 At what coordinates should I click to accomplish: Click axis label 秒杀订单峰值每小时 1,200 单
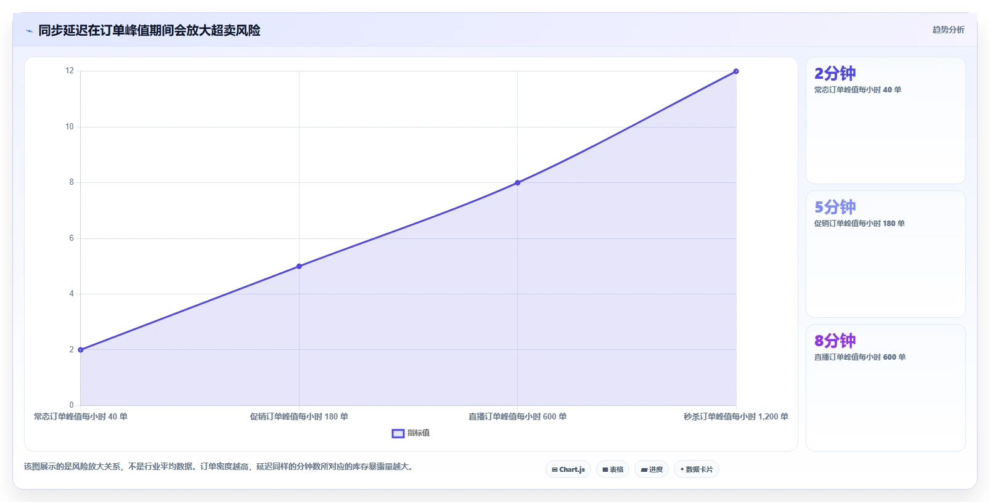click(x=736, y=416)
